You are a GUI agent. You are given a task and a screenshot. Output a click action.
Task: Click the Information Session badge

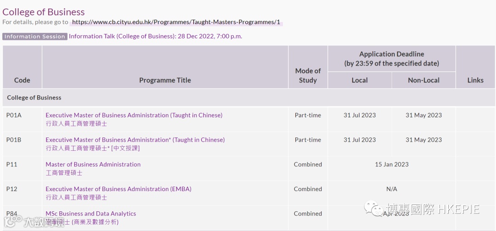(x=35, y=37)
